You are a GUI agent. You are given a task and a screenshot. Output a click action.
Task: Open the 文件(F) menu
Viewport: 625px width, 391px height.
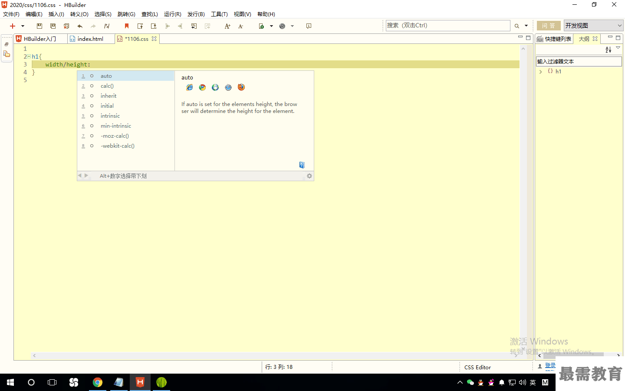coord(11,14)
